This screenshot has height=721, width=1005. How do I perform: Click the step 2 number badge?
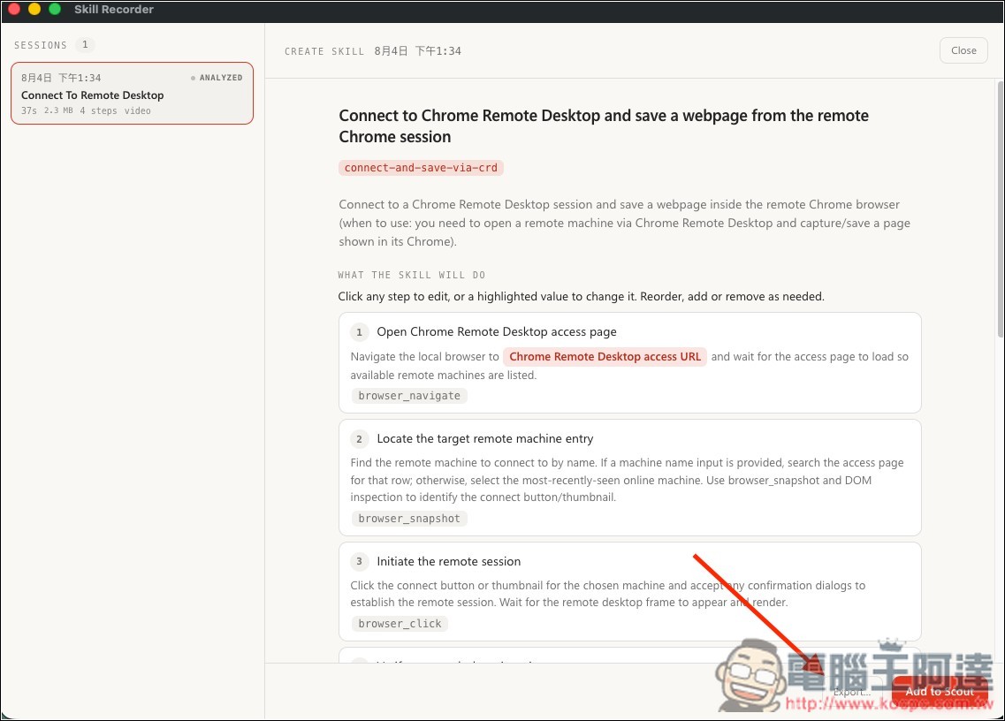point(359,439)
